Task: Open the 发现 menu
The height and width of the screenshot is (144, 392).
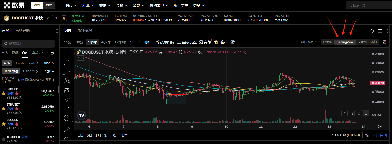Action: 88,5
